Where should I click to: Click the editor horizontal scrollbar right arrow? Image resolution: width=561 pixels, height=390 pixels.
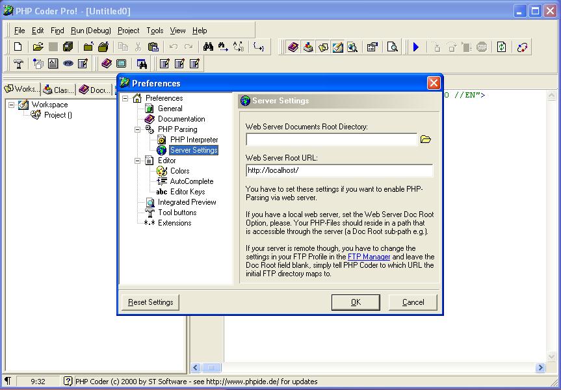coord(540,367)
